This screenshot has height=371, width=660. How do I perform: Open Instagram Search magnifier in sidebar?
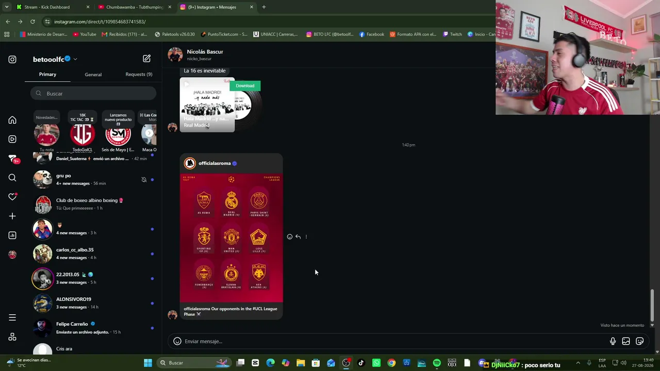pos(12,178)
